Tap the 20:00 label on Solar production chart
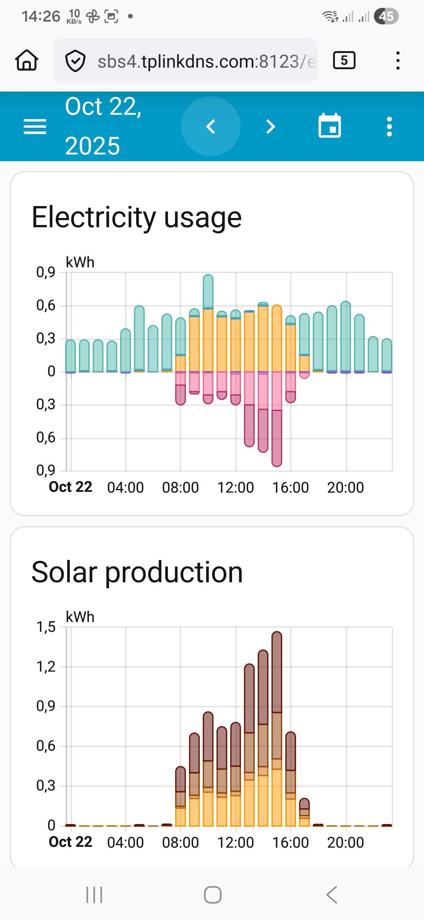This screenshot has width=424, height=920. pyautogui.click(x=345, y=843)
